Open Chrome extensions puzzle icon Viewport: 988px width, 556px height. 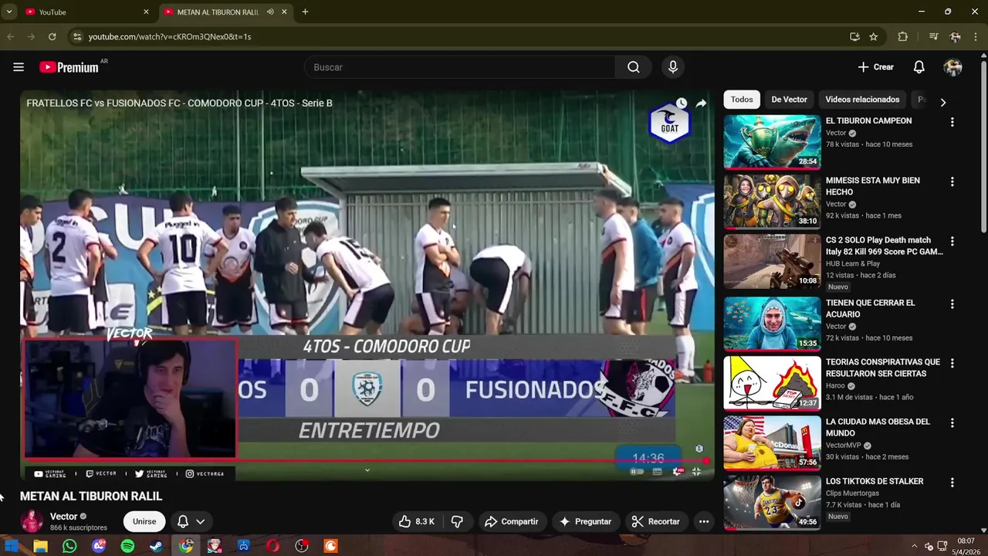(x=902, y=36)
